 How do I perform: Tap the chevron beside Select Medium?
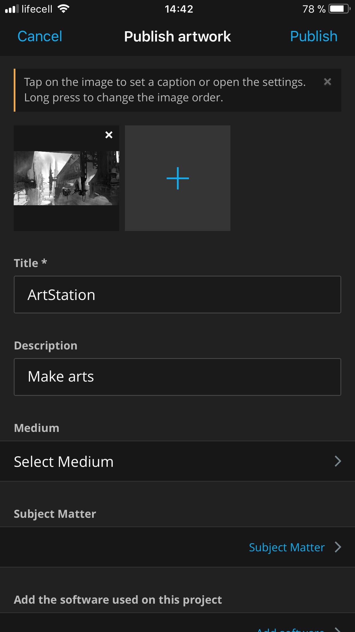click(x=338, y=461)
